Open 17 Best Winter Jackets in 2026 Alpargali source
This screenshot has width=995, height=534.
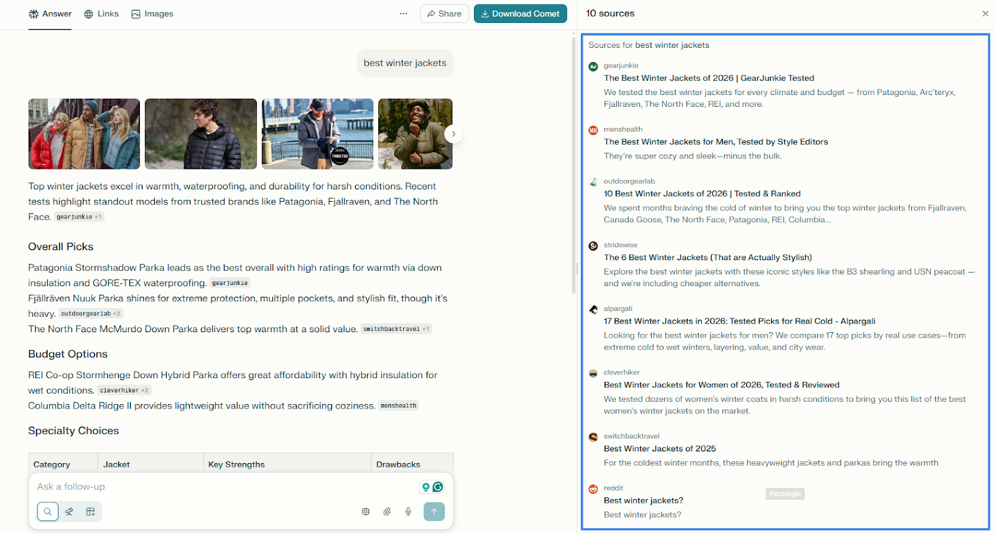coord(739,322)
